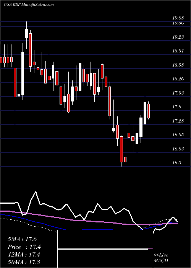Click the 18.91 price level label
This screenshot has width=191, height=268.
178,51
